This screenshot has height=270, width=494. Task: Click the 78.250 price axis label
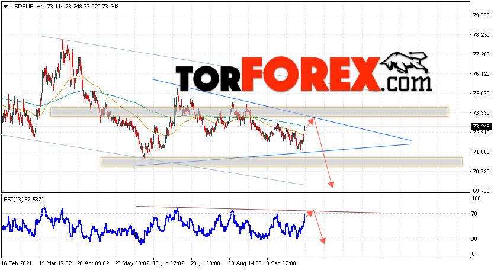tap(481, 35)
